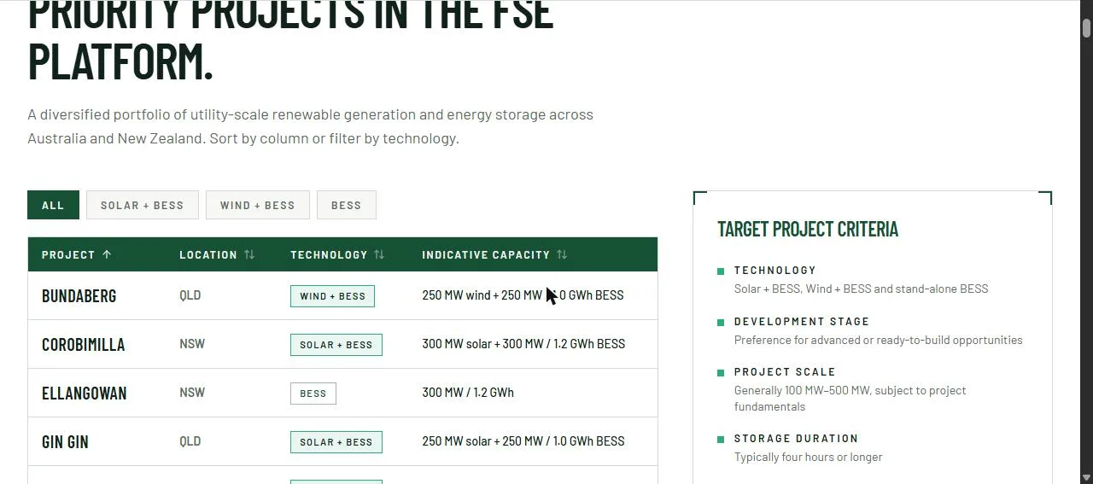Click 'Solar + BESS, Wind + BESS and stand-alone BESS'
1093x484 pixels.
pyautogui.click(x=861, y=289)
